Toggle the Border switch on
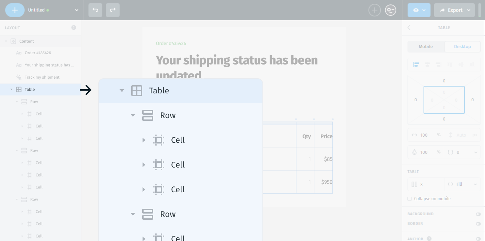Viewport: 485px width, 241px height. coord(478,223)
